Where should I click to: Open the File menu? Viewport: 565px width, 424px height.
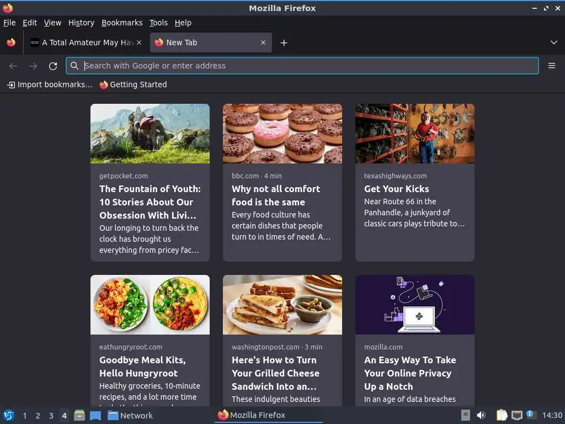click(9, 23)
